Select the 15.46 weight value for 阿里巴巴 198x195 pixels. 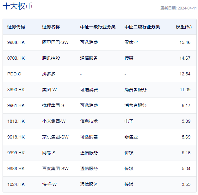(185, 42)
